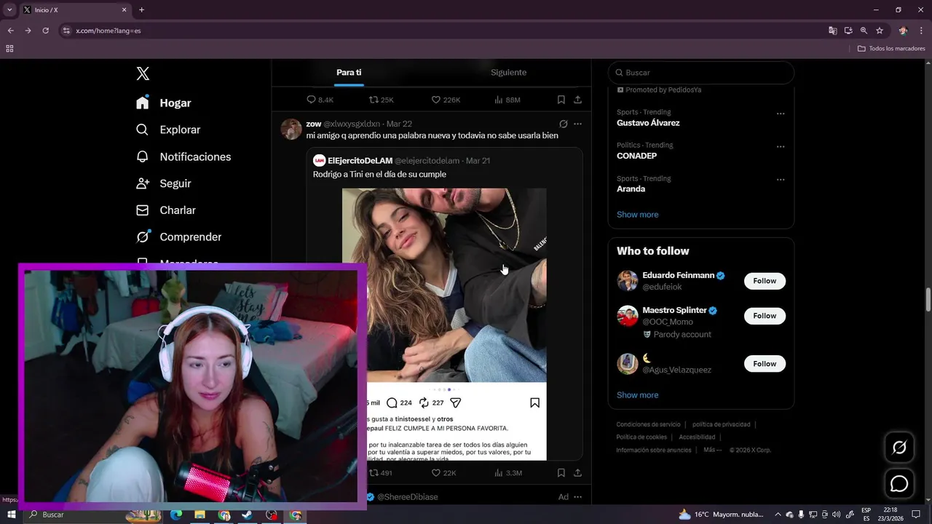Open the Todos los marcadores folder
Image resolution: width=932 pixels, height=524 pixels.
pos(891,49)
